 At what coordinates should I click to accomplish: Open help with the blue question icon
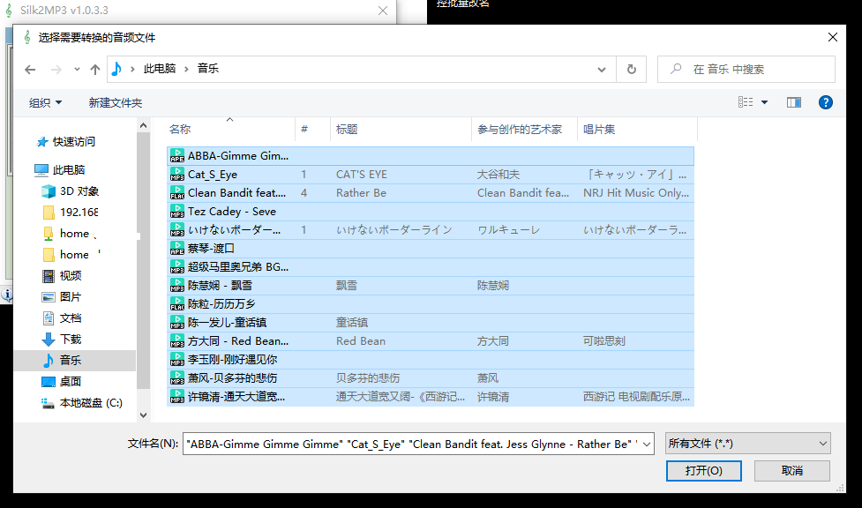(825, 102)
